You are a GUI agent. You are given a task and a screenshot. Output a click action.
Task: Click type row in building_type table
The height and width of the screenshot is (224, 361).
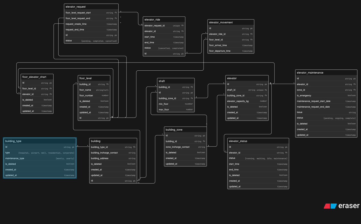[40, 153]
